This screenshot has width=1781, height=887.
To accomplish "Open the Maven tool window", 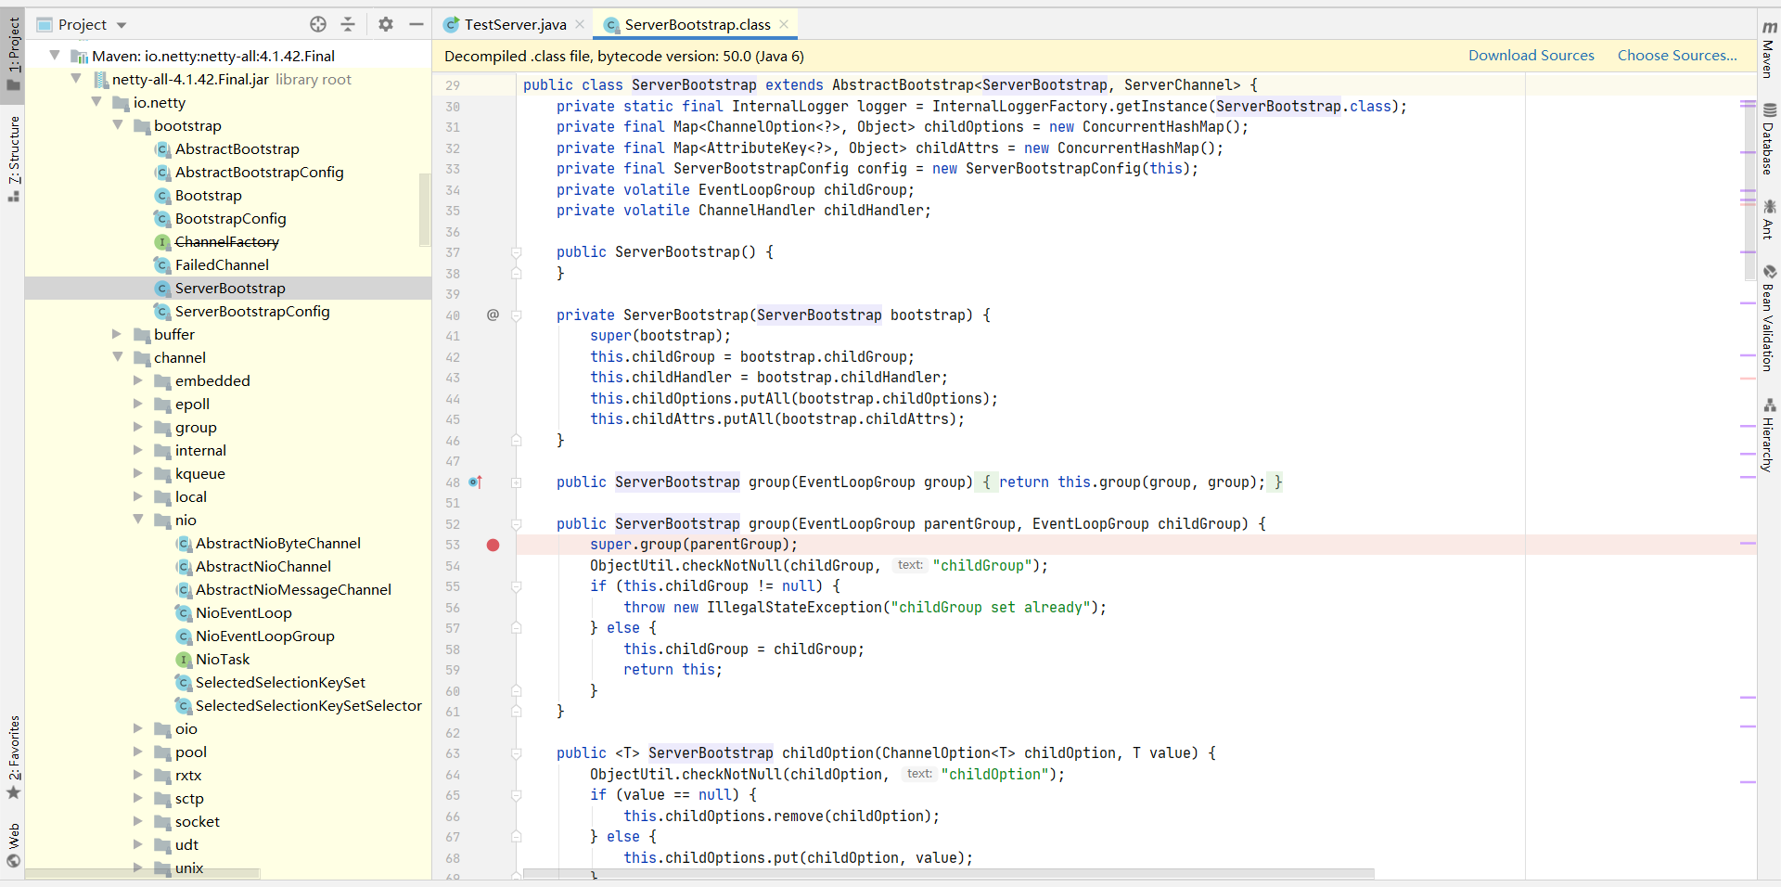I will click(x=1769, y=49).
